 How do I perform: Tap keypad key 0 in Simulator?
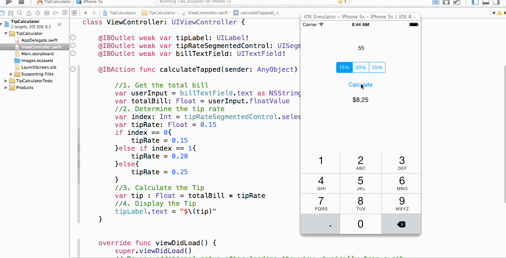click(361, 224)
